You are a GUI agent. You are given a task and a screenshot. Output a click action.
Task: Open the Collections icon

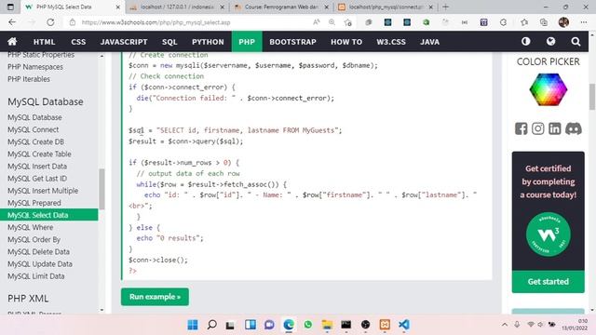544,22
